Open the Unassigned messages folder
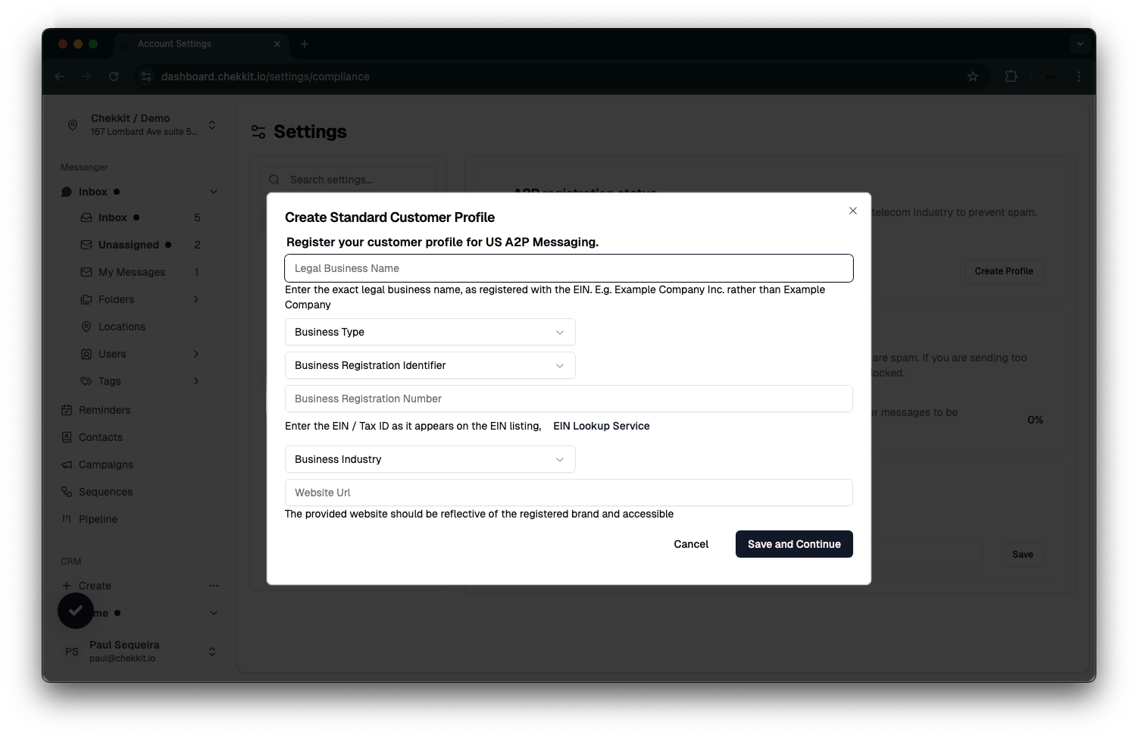Screen dimensions: 1138x738 [141, 245]
